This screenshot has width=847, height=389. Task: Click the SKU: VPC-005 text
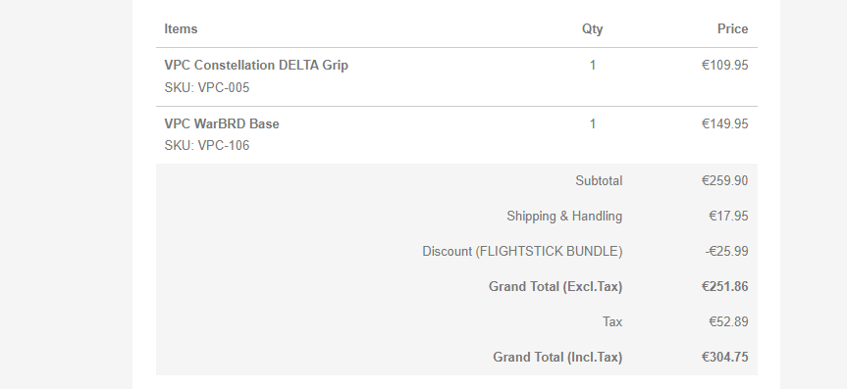click(207, 88)
